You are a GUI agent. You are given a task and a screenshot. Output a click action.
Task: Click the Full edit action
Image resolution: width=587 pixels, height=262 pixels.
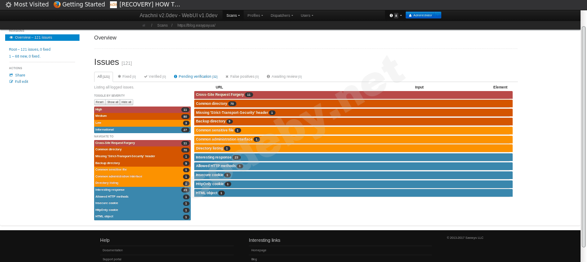[x=21, y=82]
